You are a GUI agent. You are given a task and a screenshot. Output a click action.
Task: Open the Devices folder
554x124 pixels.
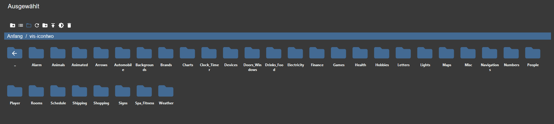point(231,53)
